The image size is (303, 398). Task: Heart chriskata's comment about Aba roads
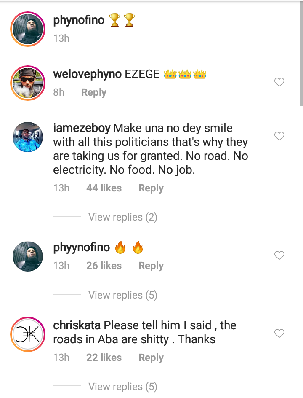(279, 333)
